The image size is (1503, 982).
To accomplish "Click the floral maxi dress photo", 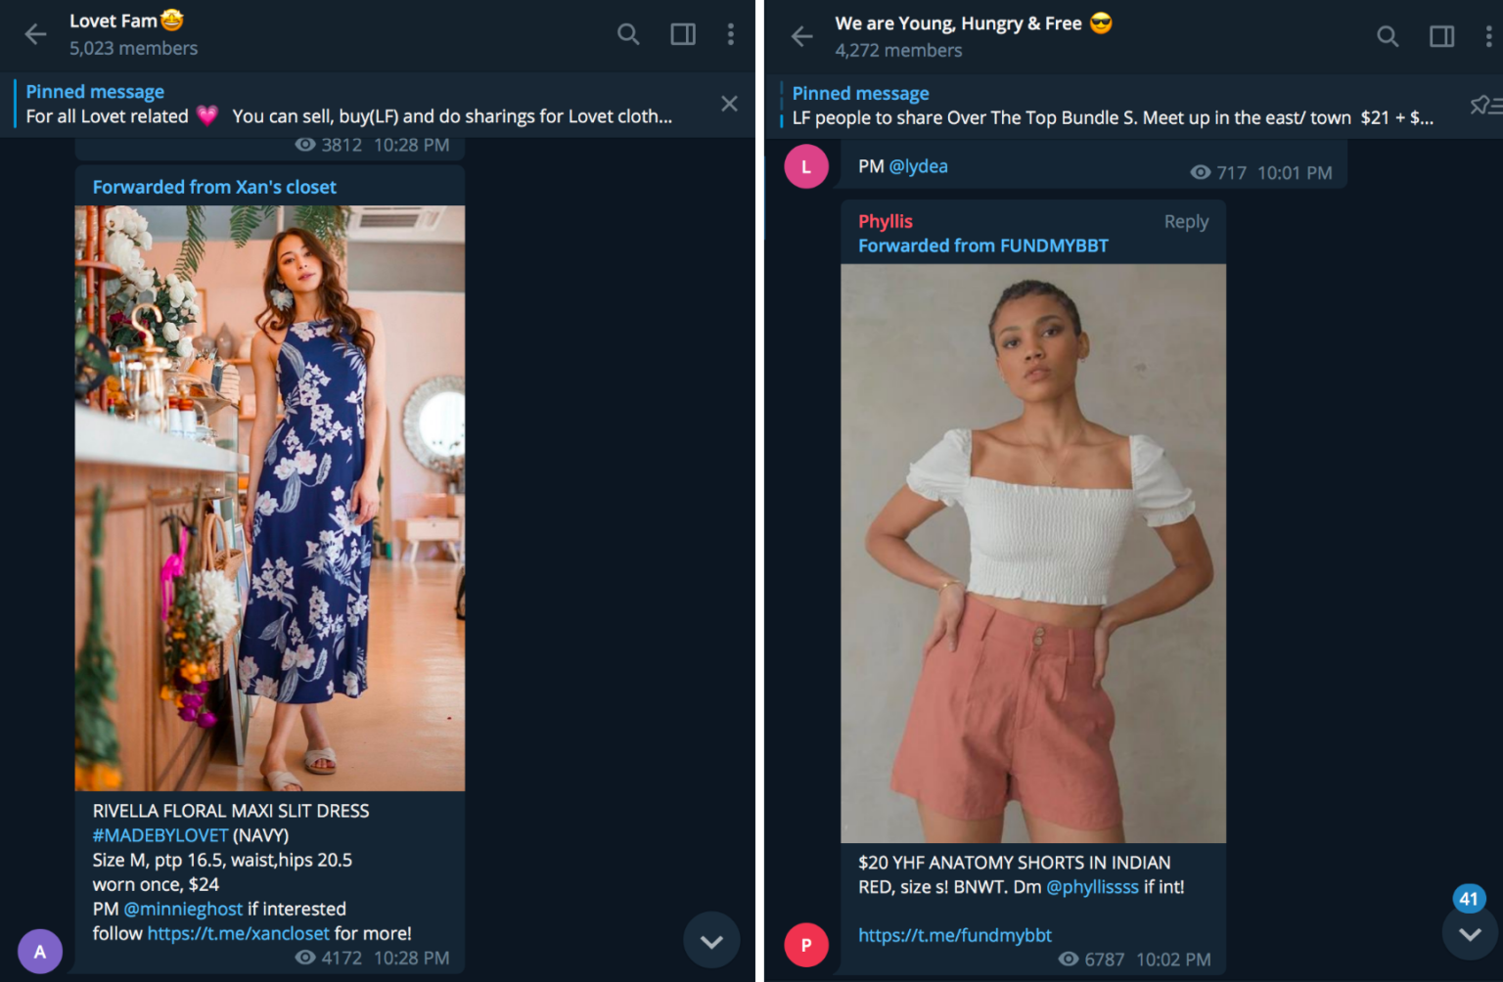I will [x=270, y=494].
